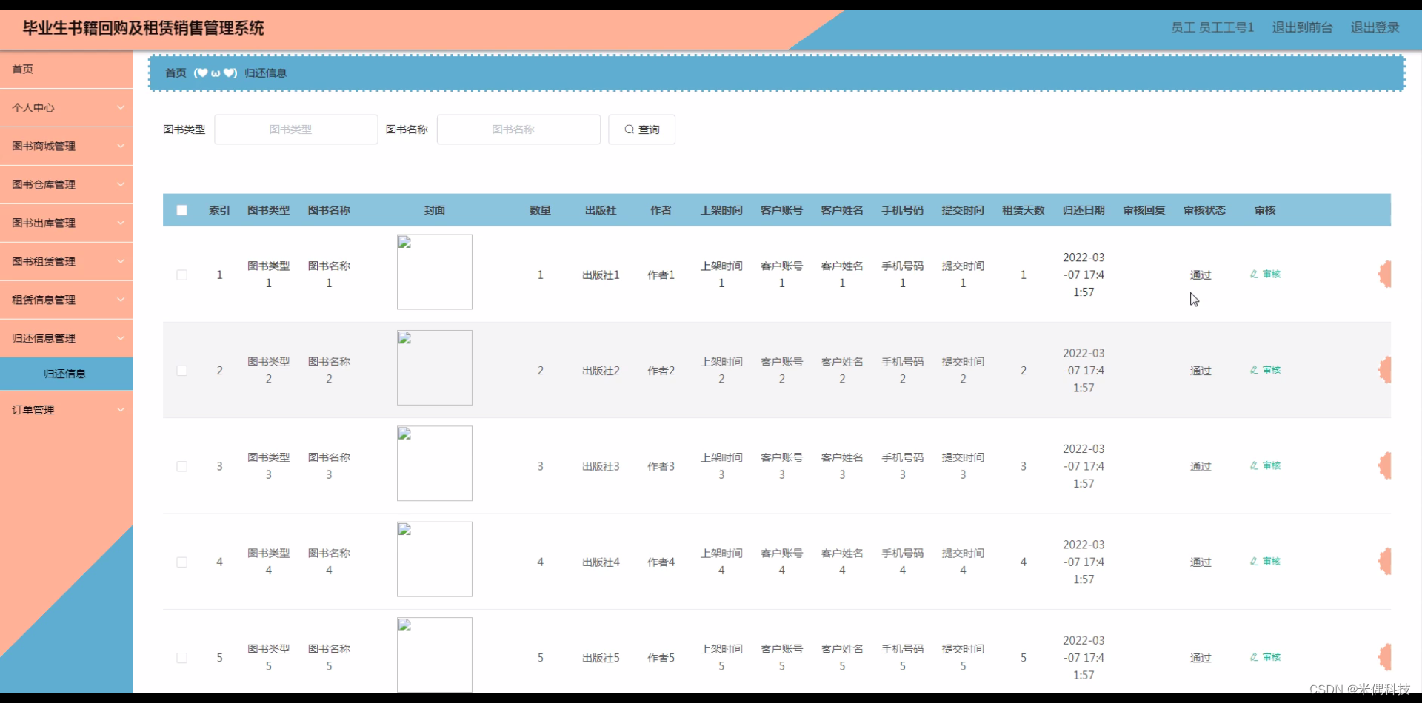This screenshot has width=1422, height=703.
Task: Check the checkbox for row 3
Action: tap(182, 466)
